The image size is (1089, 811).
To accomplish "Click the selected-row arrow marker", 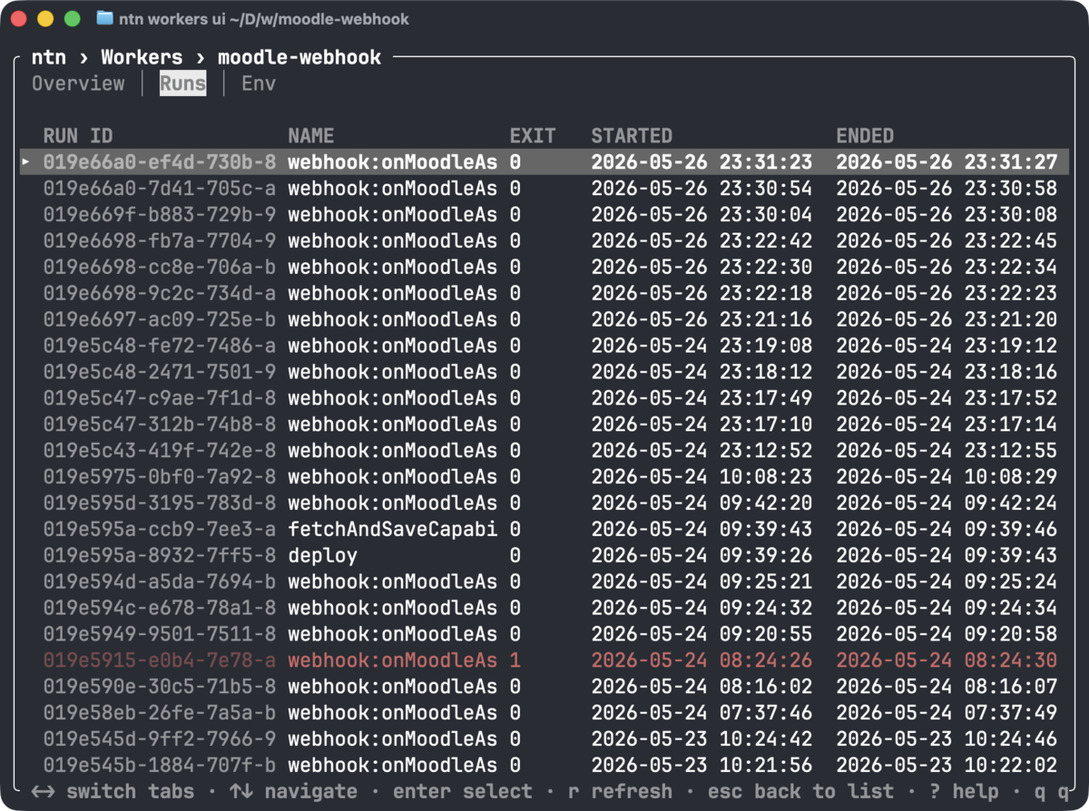I will point(26,162).
